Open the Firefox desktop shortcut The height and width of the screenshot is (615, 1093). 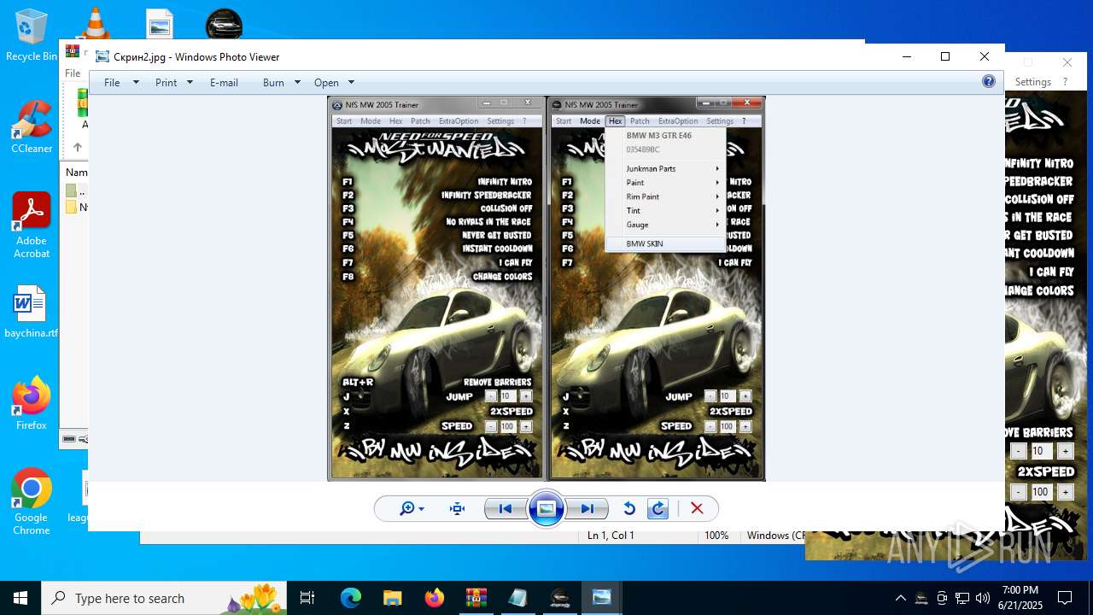click(x=32, y=403)
